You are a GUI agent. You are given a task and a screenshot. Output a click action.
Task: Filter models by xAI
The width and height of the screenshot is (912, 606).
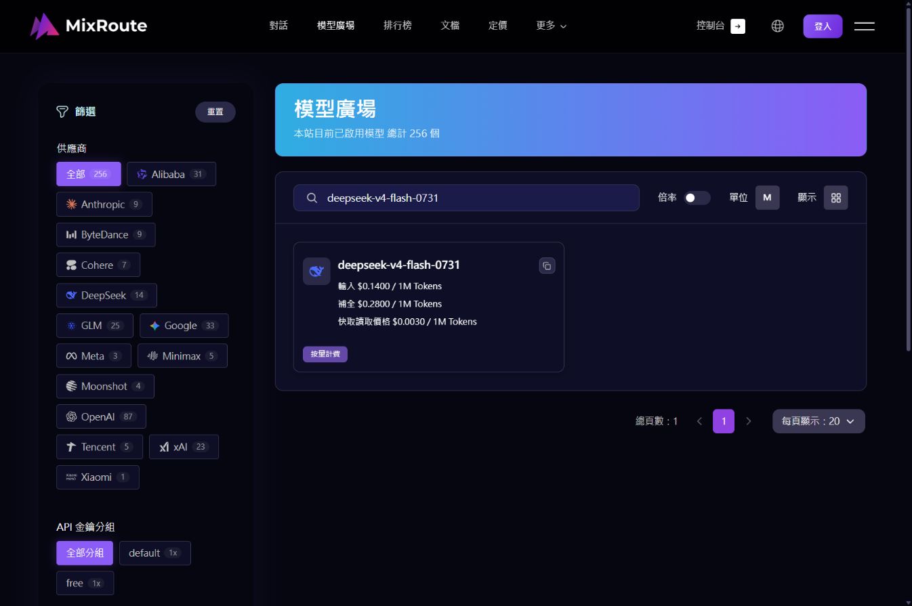coord(184,447)
